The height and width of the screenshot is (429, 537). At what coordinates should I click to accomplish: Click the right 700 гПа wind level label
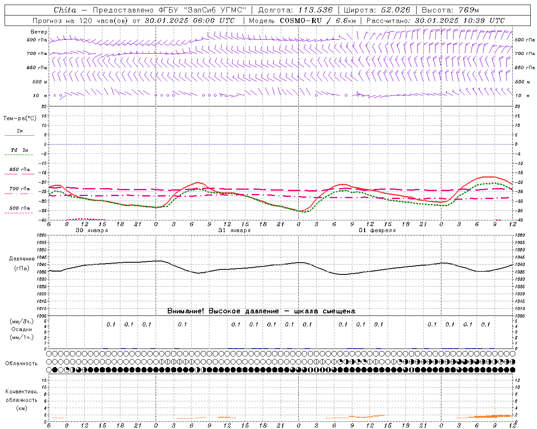[x=525, y=54]
